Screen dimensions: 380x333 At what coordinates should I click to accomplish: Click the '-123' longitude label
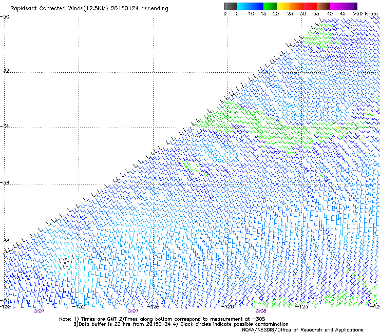click(302, 307)
